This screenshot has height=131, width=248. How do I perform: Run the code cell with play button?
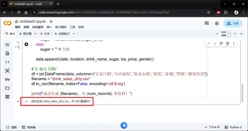26,44
